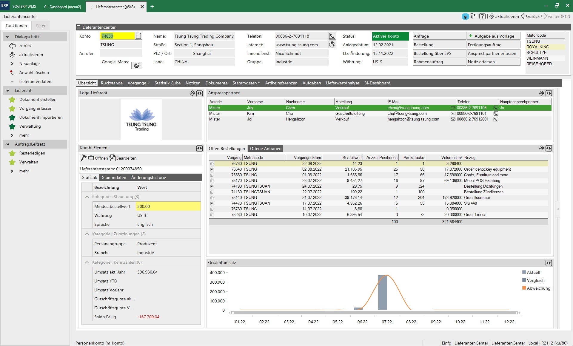Click mail icon for chen@tsung-tsung.com
Viewport: 573px width, 346px height.
click(453, 108)
